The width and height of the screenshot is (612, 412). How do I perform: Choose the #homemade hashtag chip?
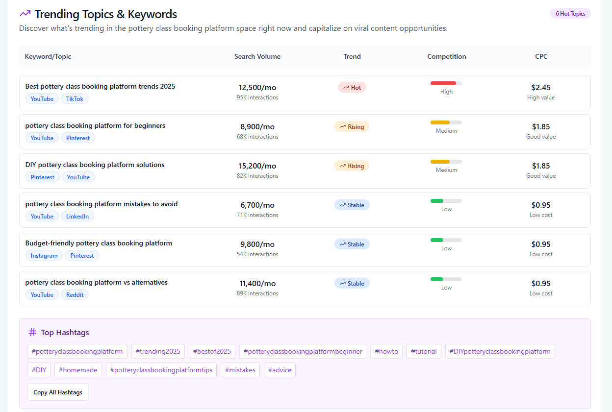[78, 370]
